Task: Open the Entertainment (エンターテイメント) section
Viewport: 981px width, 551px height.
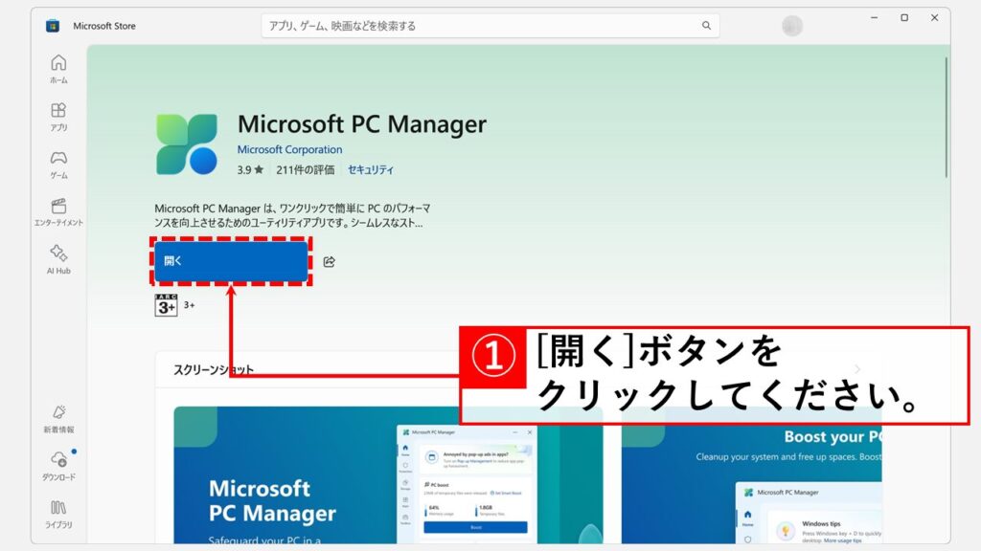Action: click(58, 212)
